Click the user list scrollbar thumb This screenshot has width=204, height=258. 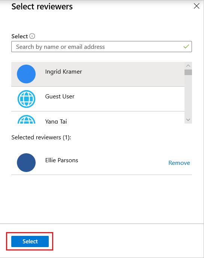coord(188,72)
